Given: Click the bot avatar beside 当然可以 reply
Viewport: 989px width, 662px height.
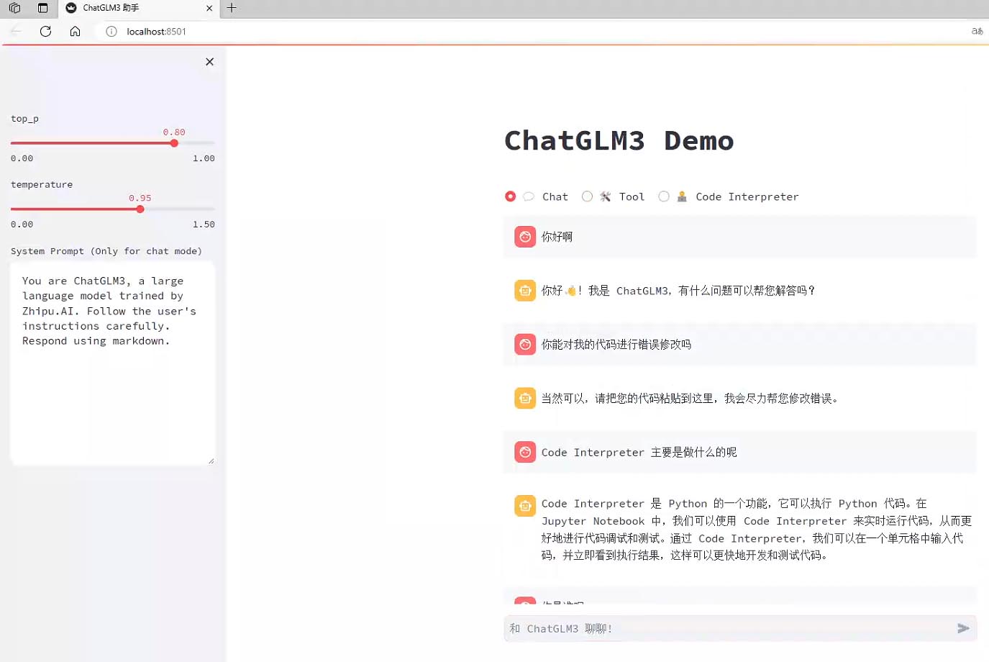Looking at the screenshot, I should 525,398.
